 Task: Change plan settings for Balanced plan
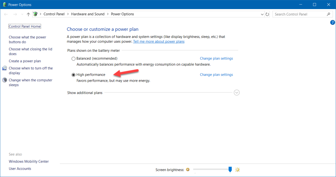(x=216, y=58)
